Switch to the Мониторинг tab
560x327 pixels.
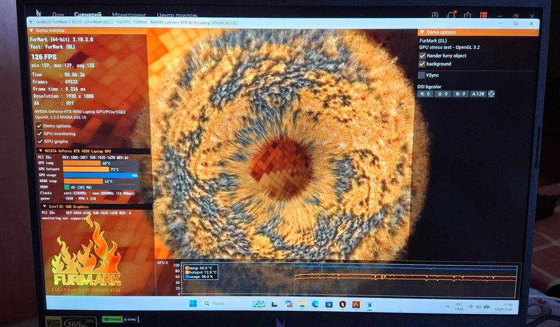click(x=129, y=15)
